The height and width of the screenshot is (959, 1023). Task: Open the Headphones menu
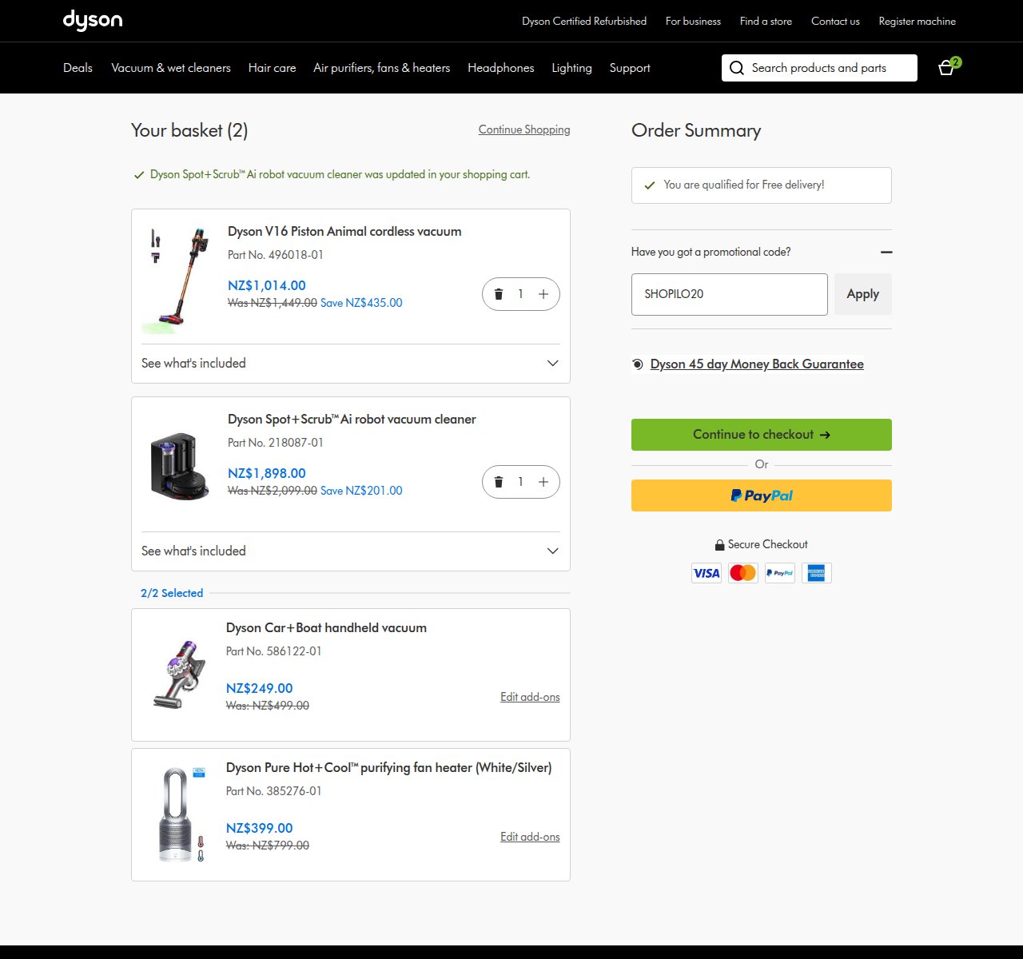pos(501,68)
